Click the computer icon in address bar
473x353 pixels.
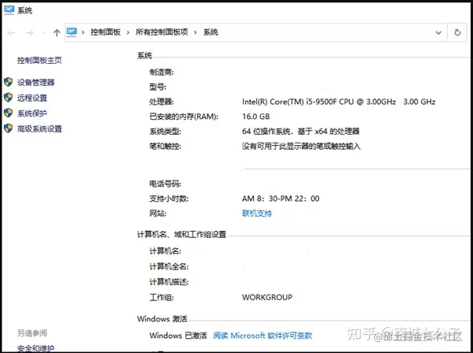pos(72,32)
